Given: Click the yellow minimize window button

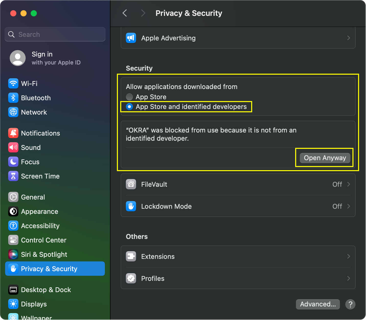Looking at the screenshot, I should pos(24,13).
